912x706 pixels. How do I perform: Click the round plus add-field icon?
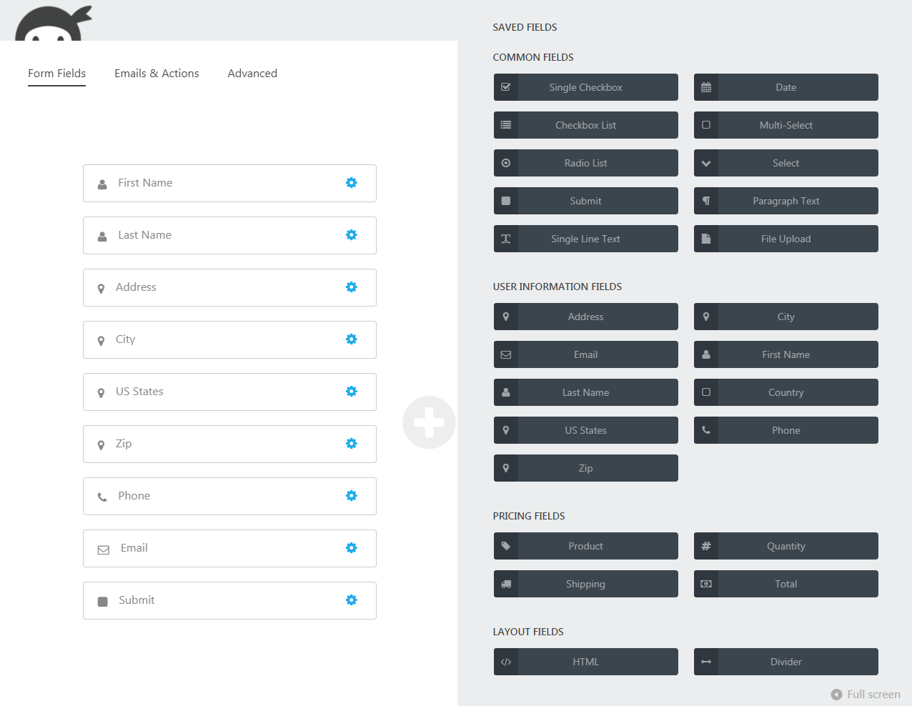point(429,422)
